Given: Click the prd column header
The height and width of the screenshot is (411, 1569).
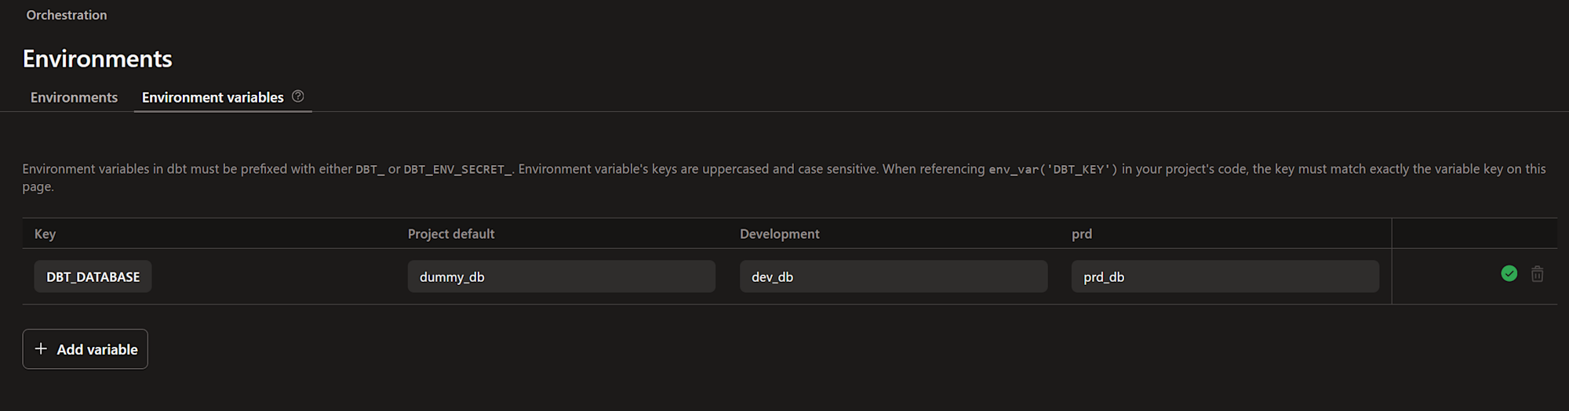Looking at the screenshot, I should [x=1081, y=233].
